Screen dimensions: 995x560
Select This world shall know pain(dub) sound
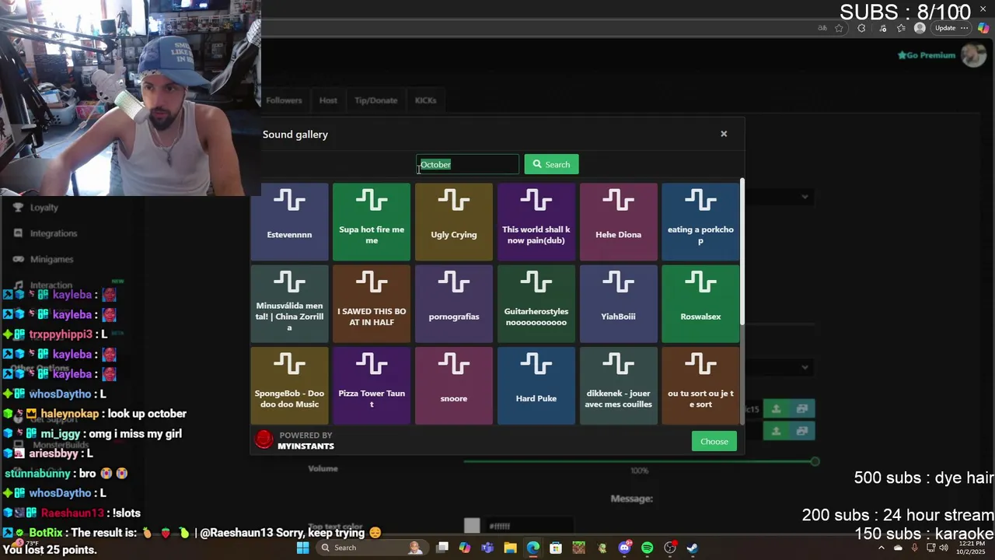536,222
